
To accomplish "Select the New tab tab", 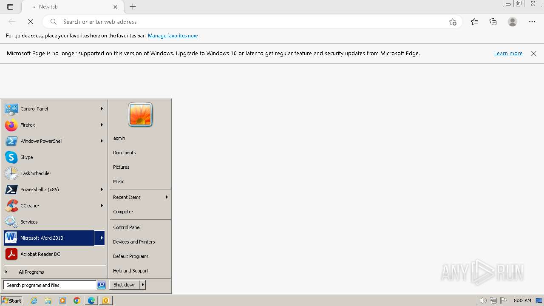I will pyautogui.click(x=72, y=7).
